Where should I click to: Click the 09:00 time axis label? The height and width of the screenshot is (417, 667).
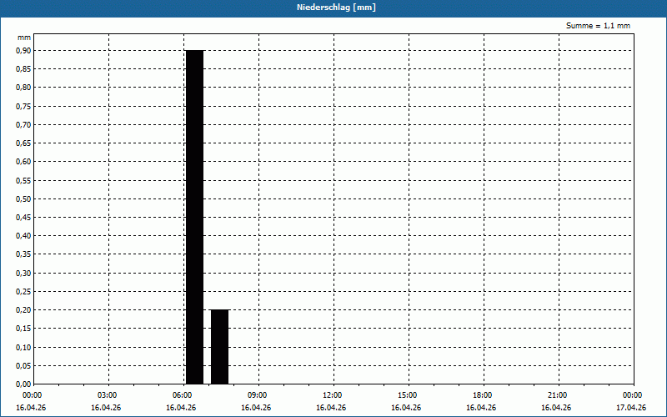coord(257,395)
